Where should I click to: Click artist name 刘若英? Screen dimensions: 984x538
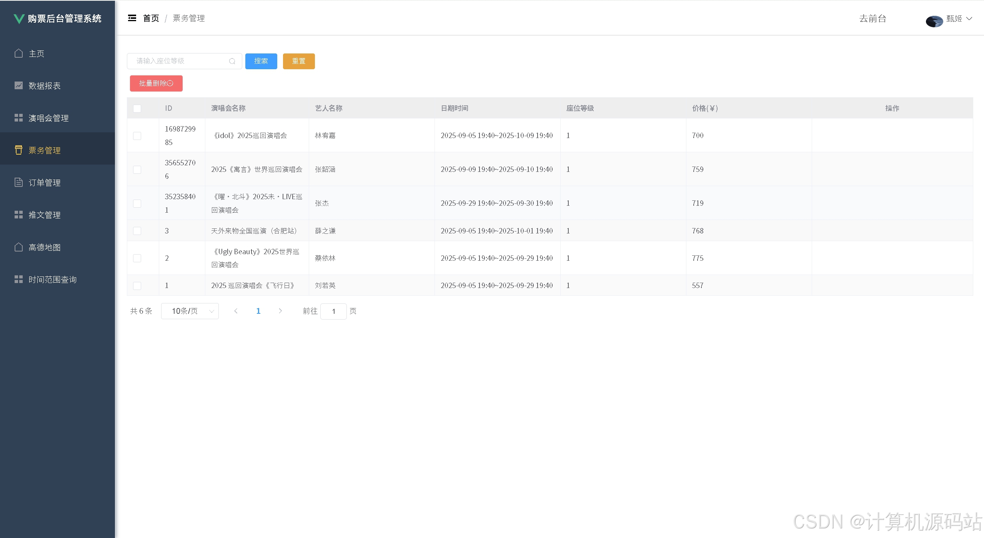point(325,285)
